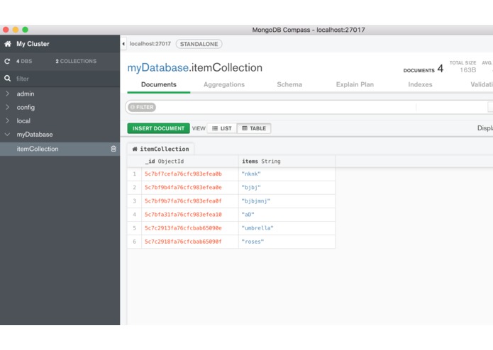The height and width of the screenshot is (350, 493).
Task: Go to the Explain Plan tab
Action: pyautogui.click(x=355, y=84)
